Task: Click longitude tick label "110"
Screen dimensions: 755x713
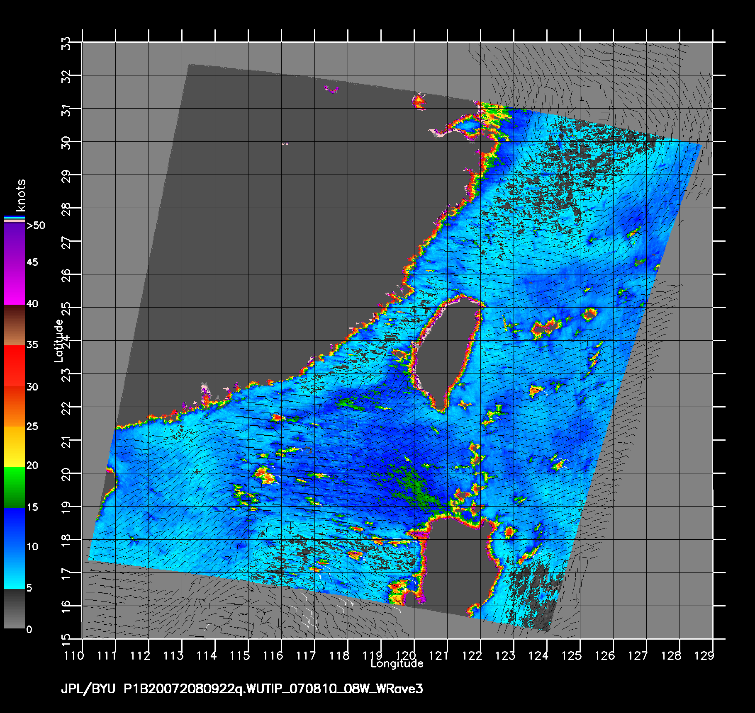Action: (74, 655)
